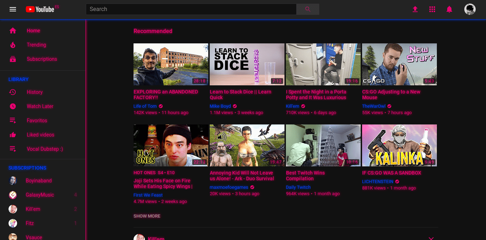486x240 pixels.
Task: Open the Hot Ones video thumbnail
Action: click(171, 145)
